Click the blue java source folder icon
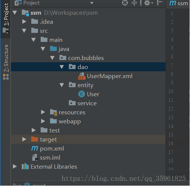 click(53, 49)
